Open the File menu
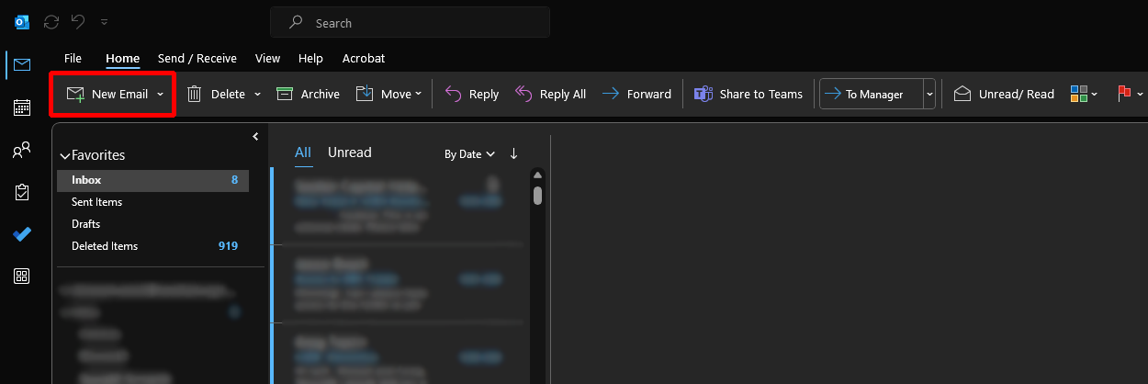Image resolution: width=1148 pixels, height=384 pixels. pyautogui.click(x=73, y=58)
